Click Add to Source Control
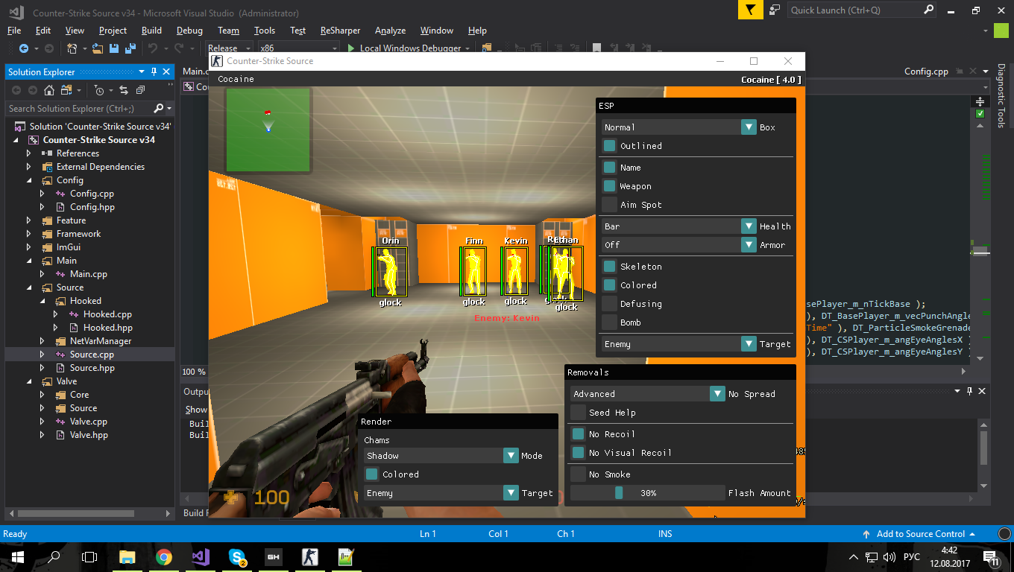1014x572 pixels. 919,534
